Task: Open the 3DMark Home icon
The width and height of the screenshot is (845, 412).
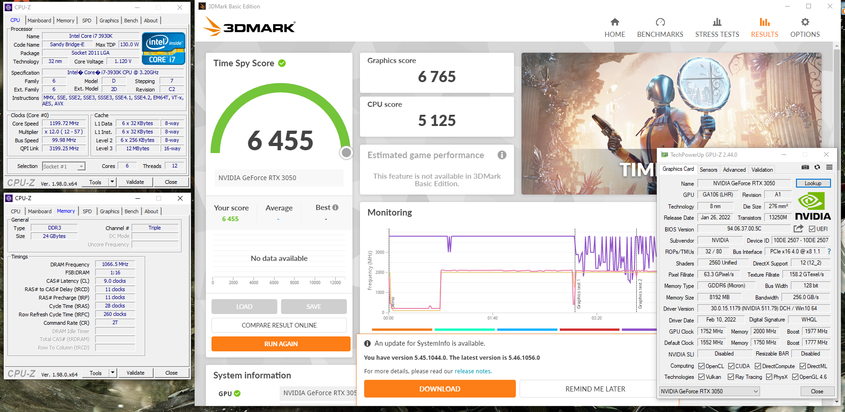Action: click(614, 22)
